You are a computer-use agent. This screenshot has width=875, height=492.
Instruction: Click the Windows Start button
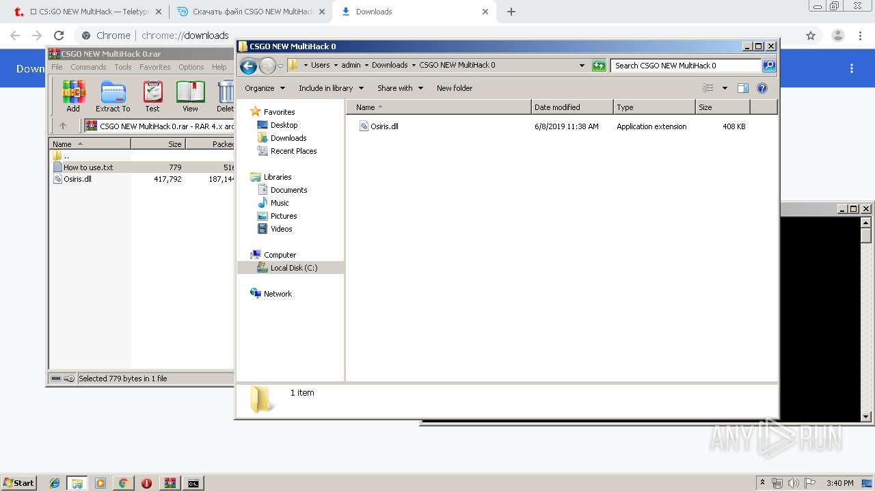[18, 483]
